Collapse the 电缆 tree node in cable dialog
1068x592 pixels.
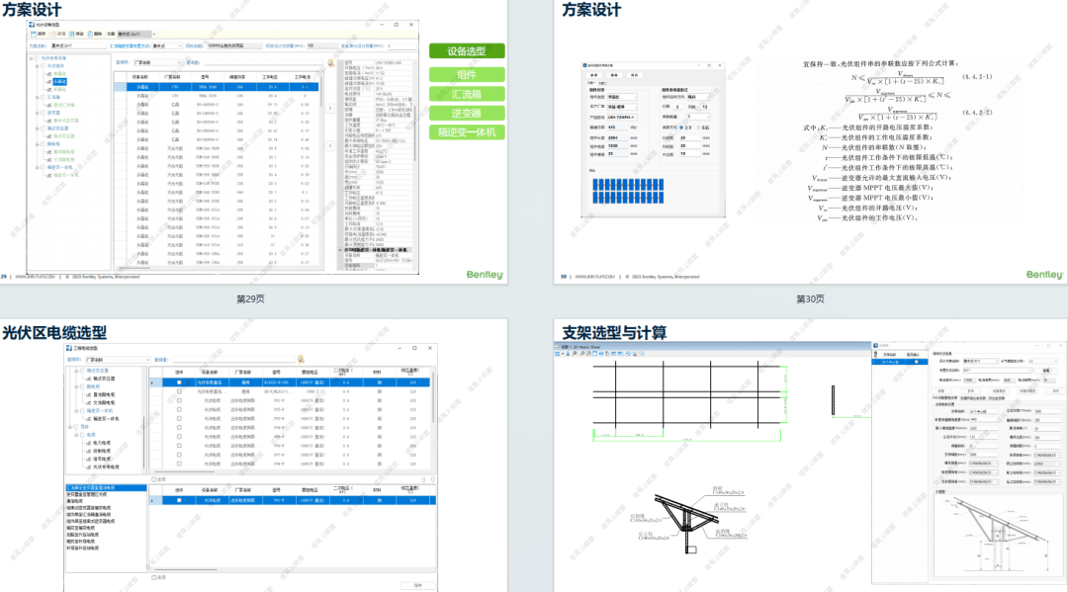pos(76,435)
